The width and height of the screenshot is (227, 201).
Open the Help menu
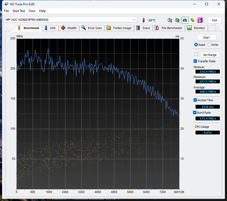click(42, 11)
